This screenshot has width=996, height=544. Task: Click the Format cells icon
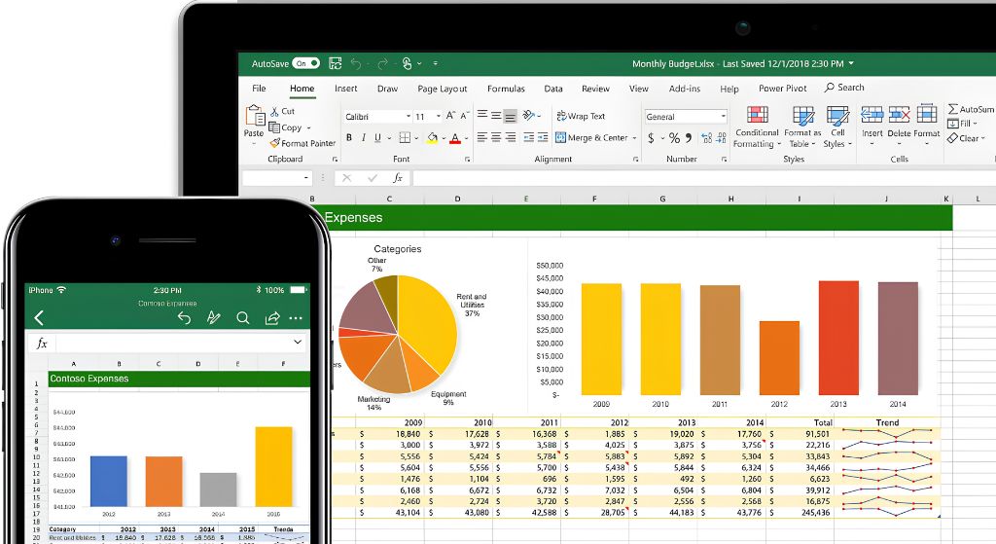[x=927, y=115]
